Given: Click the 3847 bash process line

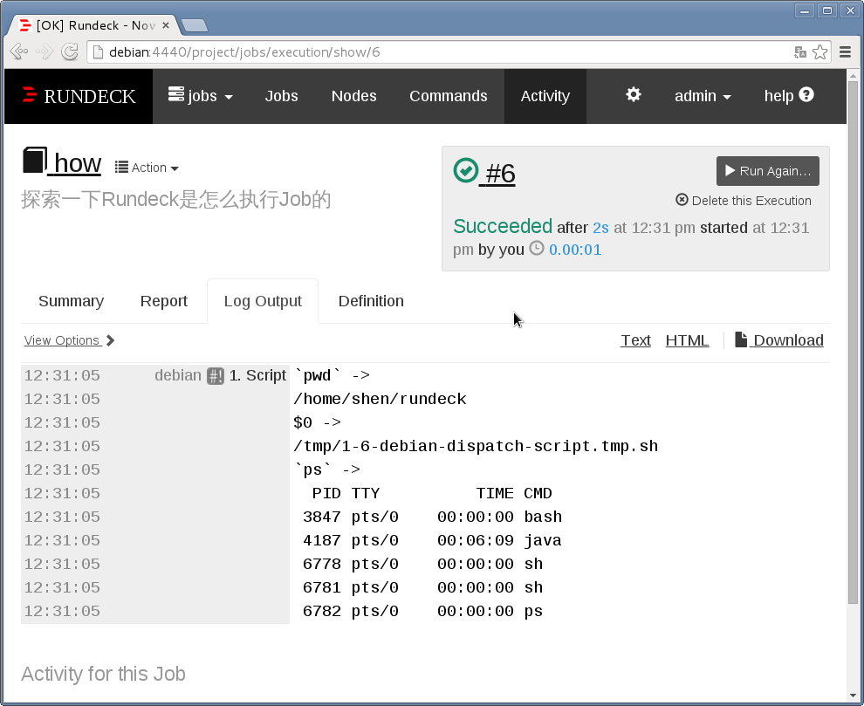Looking at the screenshot, I should tap(432, 517).
